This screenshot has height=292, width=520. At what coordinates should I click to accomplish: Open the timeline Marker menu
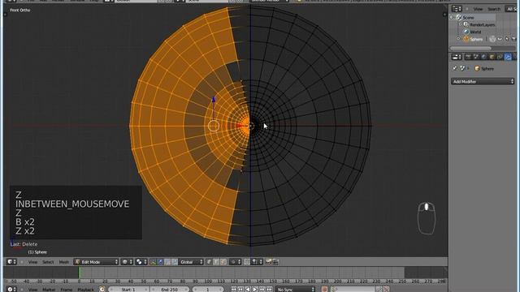click(x=49, y=290)
